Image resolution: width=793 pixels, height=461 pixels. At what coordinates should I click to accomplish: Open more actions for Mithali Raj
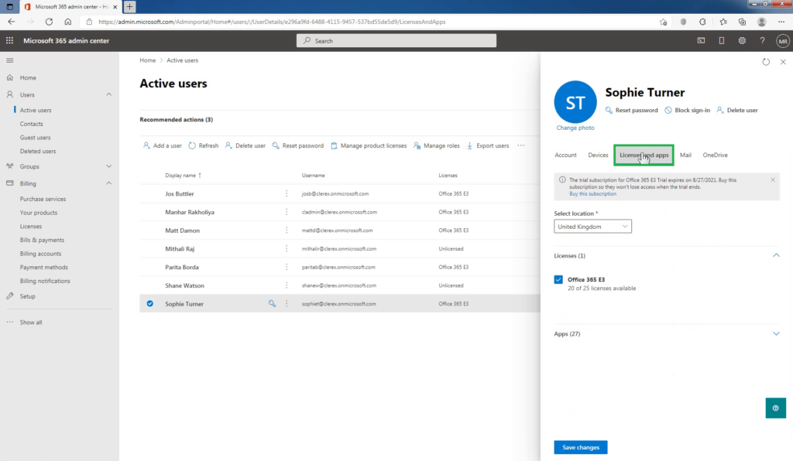[x=287, y=248]
